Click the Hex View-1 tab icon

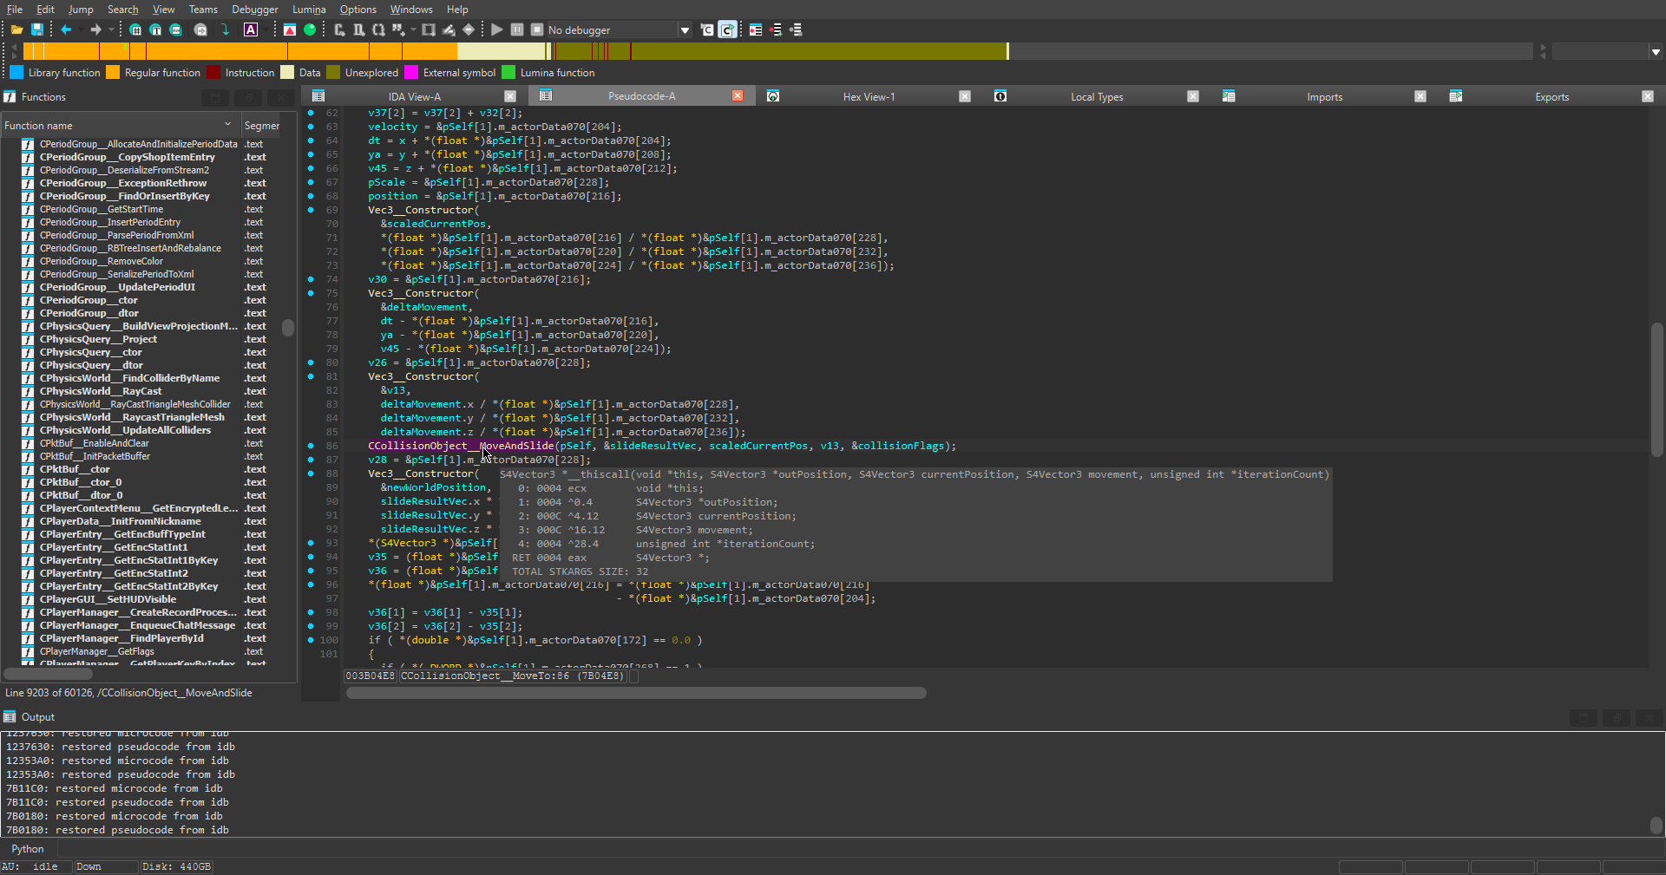click(x=773, y=96)
